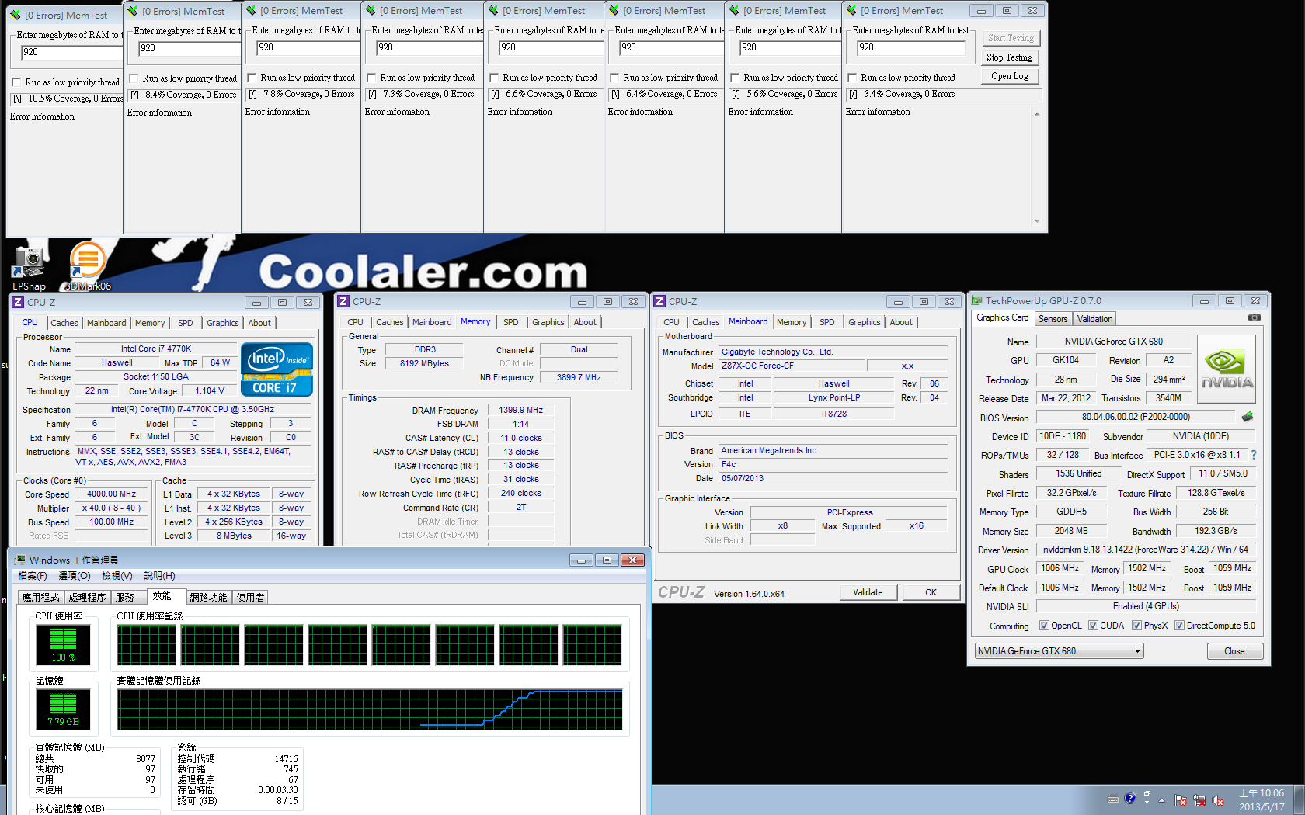The image size is (1305, 815).
Task: Show hidden tray icons arrow
Action: (x=1162, y=800)
